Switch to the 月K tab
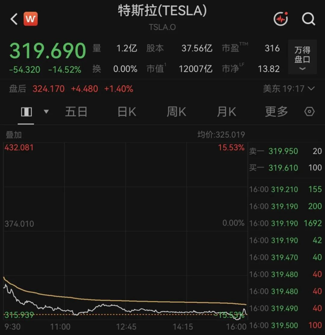Screen dimensions: 325x335 227,112
